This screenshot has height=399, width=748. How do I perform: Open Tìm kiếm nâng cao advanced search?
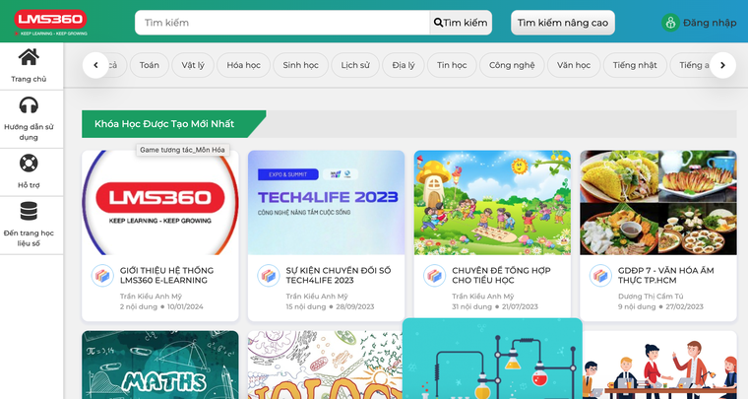[563, 23]
